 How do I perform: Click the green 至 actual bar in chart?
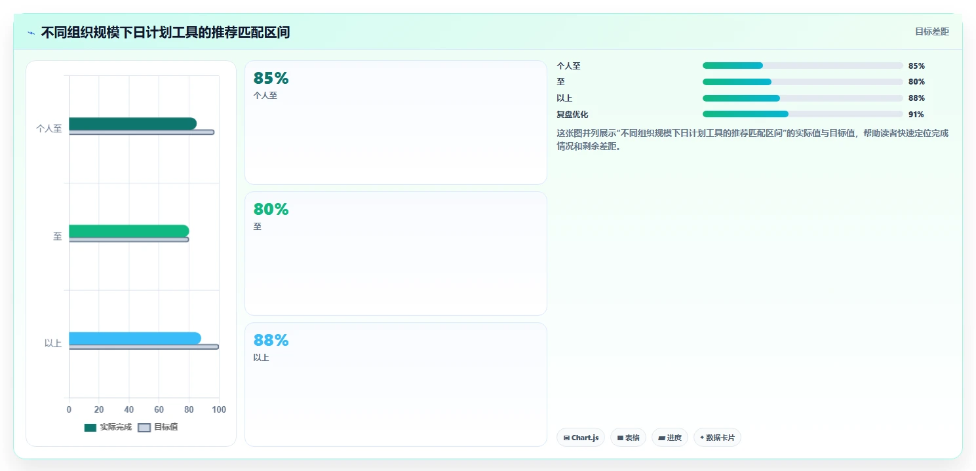[x=129, y=231]
